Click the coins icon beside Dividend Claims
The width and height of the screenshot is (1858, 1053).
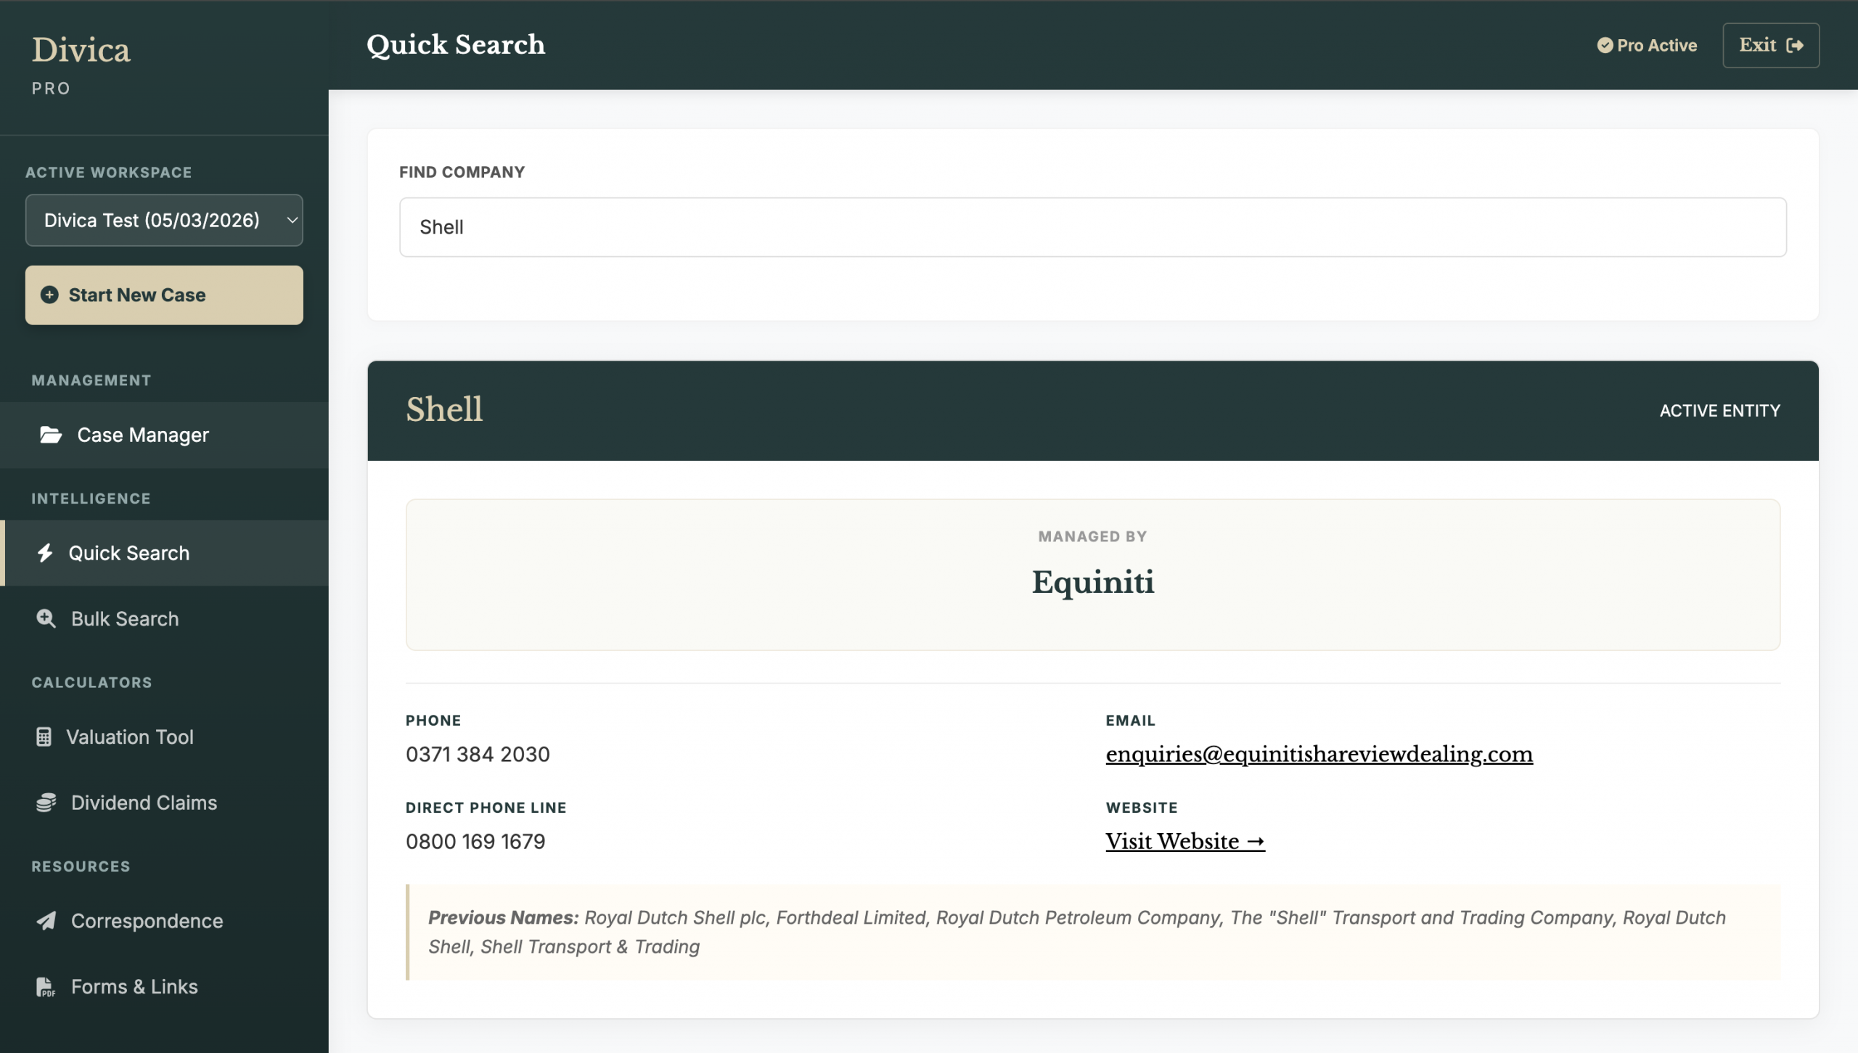(x=46, y=803)
